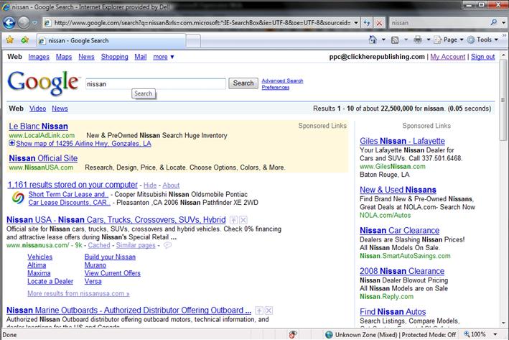Open the Print dropdown arrow
Image resolution: width=509 pixels, height=340 pixels.
click(428, 40)
